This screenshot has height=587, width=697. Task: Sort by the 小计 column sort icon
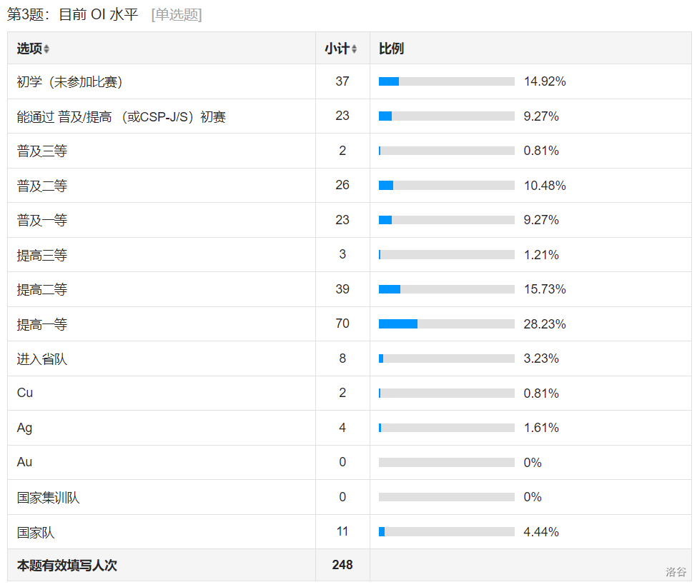pyautogui.click(x=354, y=49)
